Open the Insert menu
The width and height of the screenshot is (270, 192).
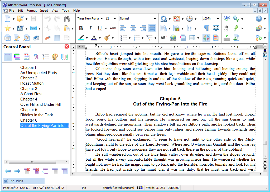coord(44,11)
